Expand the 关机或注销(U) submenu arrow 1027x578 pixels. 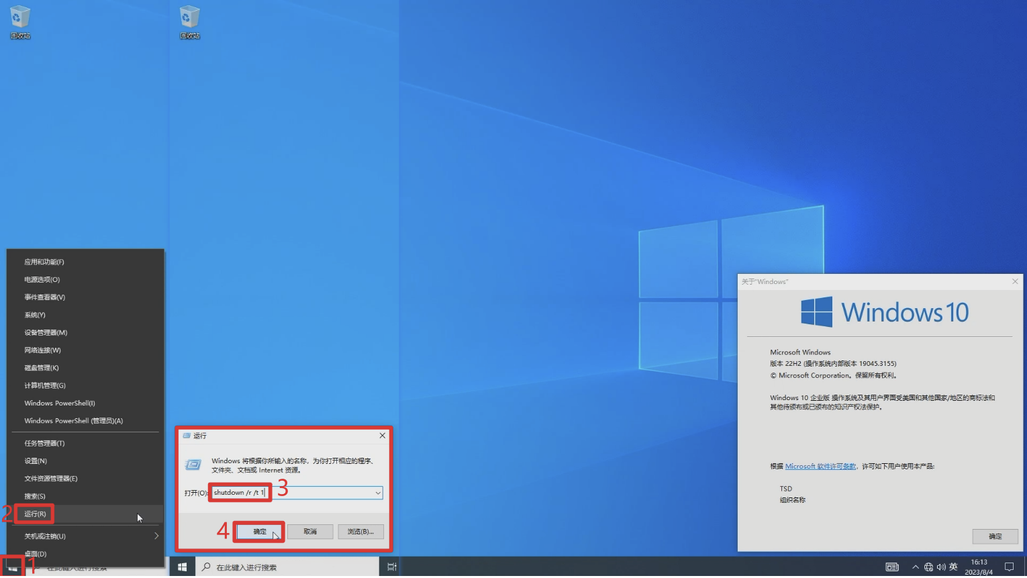tap(156, 536)
